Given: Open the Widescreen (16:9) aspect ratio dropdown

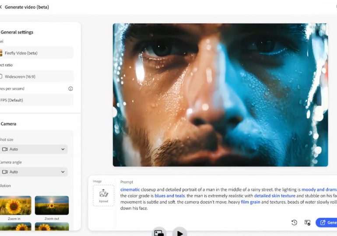Looking at the screenshot, I should tap(36, 76).
